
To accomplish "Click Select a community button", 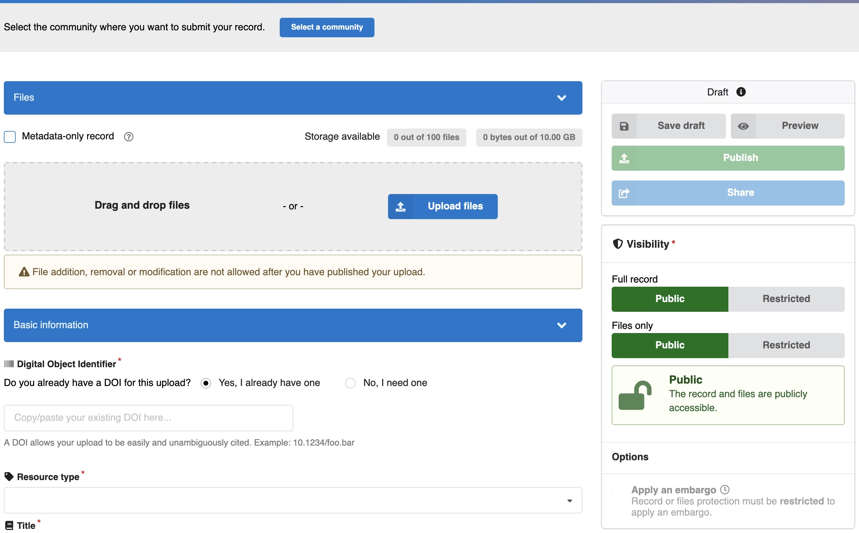I will coord(327,27).
